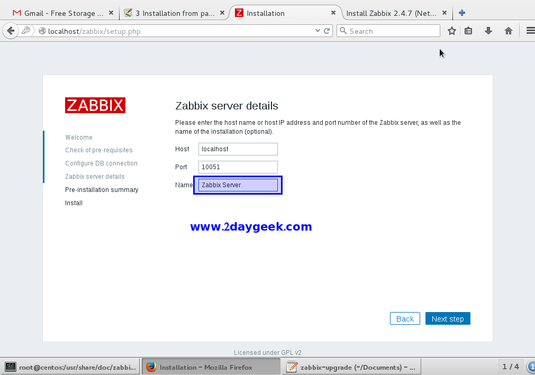The width and height of the screenshot is (535, 375).
Task: Close the Installation tab
Action: coord(333,13)
